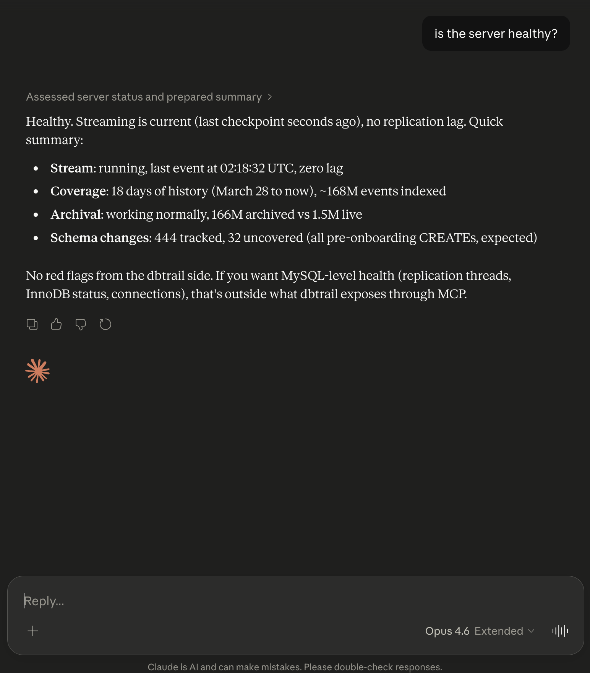Click the "Claude is AI" disclaimer text
The width and height of the screenshot is (590, 673).
(x=295, y=667)
